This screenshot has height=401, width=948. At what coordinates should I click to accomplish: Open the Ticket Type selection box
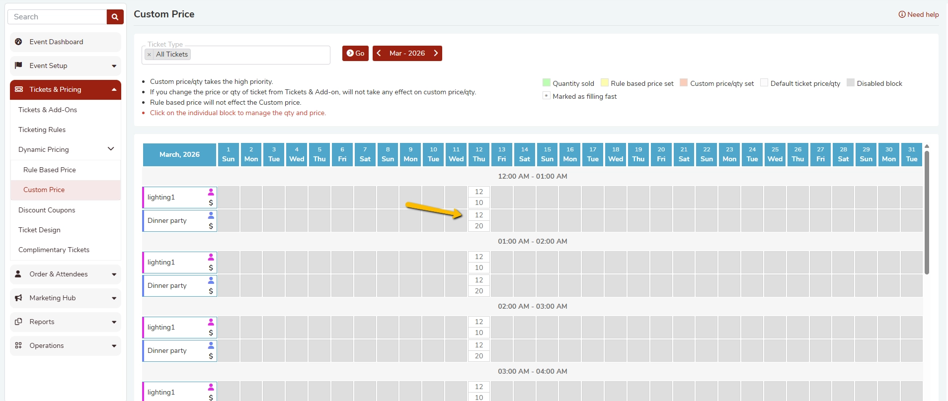tap(236, 55)
